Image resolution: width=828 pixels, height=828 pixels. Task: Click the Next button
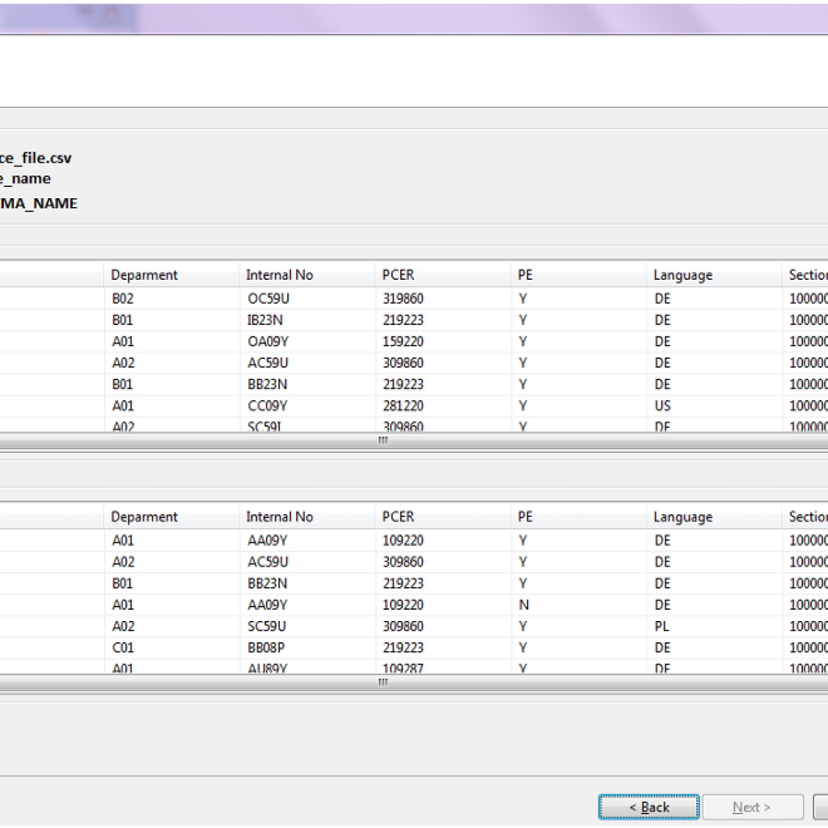752,807
